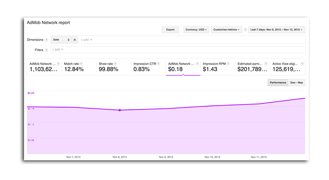Click the $0.24 y-axis label
This screenshot has width=329, height=180.
click(31, 93)
